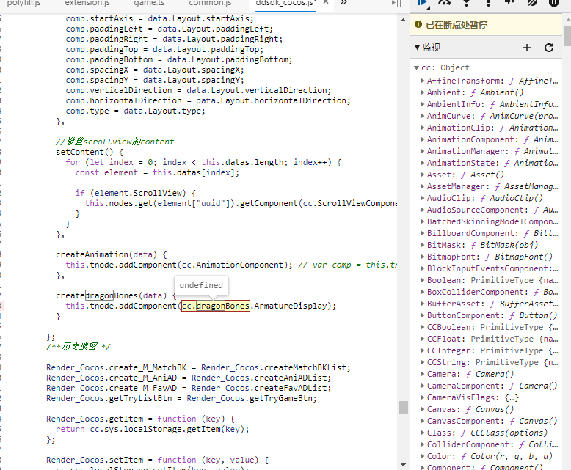The image size is (571, 470).
Task: Click the editor scrollbar down arrow
Action: coord(403,465)
